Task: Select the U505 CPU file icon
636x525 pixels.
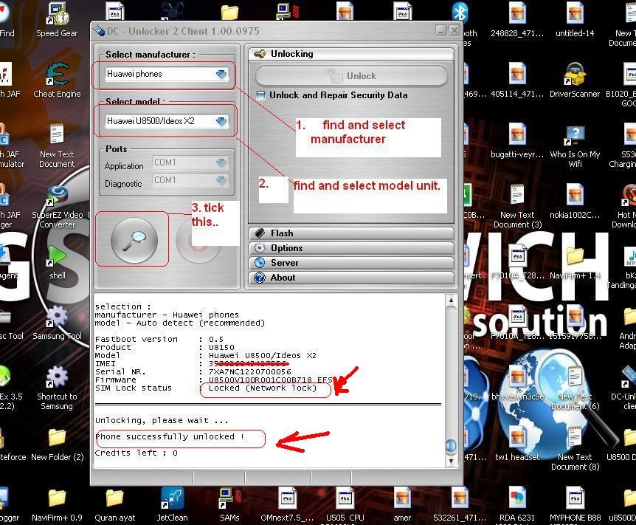Action: (x=345, y=505)
